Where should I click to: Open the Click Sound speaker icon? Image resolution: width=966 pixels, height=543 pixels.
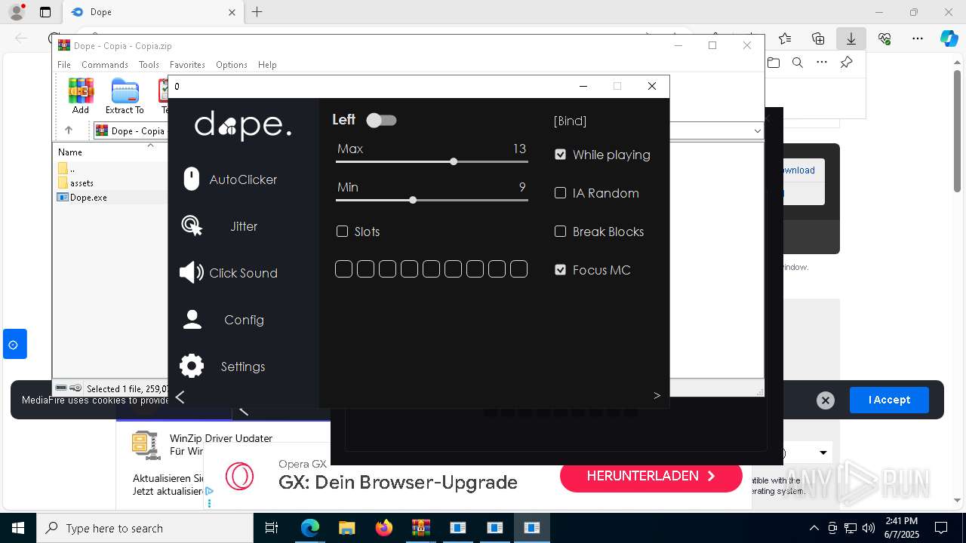[192, 273]
